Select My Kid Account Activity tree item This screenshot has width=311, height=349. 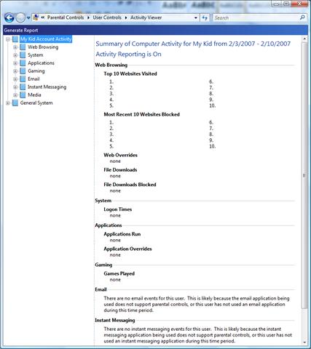click(46, 39)
